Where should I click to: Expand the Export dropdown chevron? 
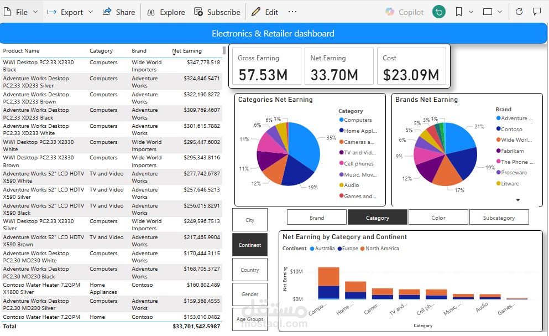coord(91,12)
